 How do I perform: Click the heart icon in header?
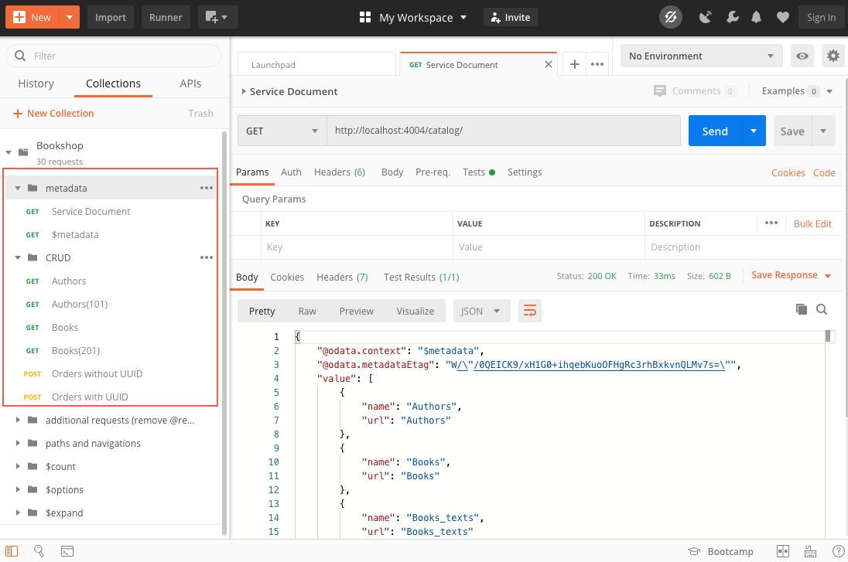click(x=782, y=17)
